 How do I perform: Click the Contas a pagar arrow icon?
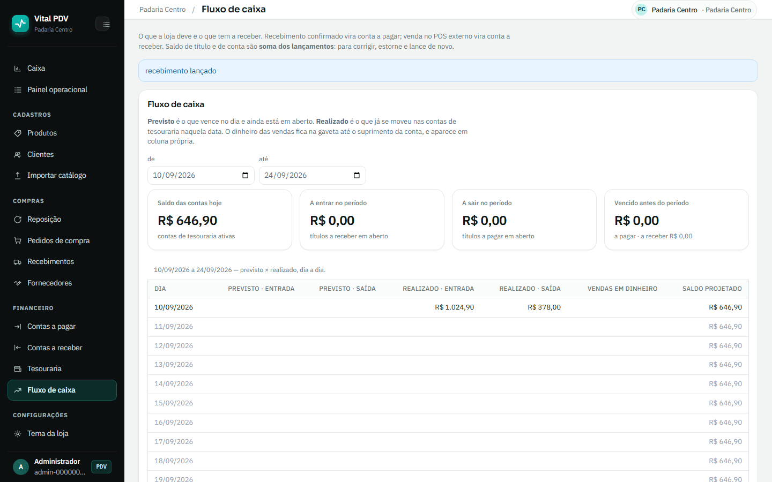[18, 327]
